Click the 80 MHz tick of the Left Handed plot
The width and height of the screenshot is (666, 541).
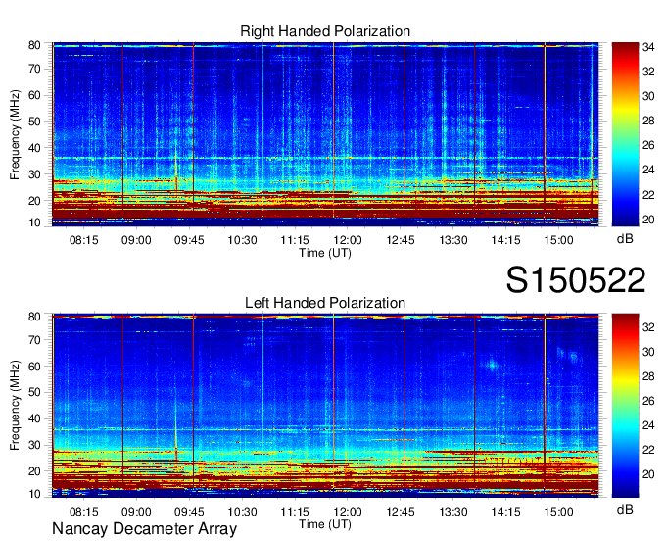[34, 317]
